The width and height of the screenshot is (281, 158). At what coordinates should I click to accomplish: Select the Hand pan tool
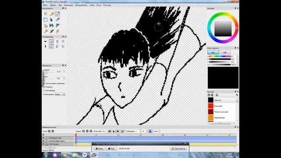[46, 25]
